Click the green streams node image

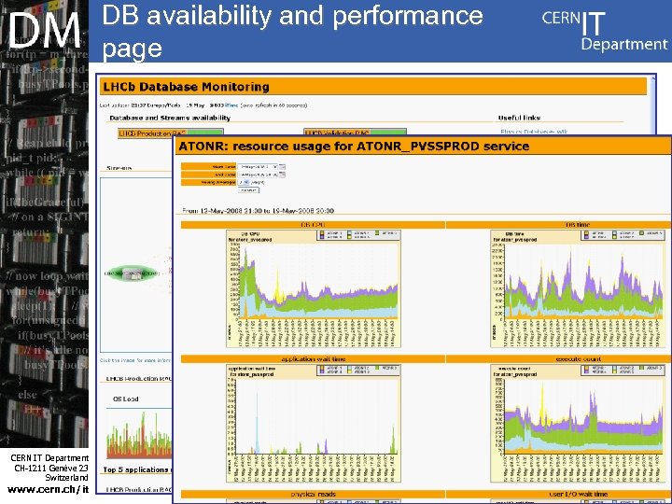(x=133, y=273)
